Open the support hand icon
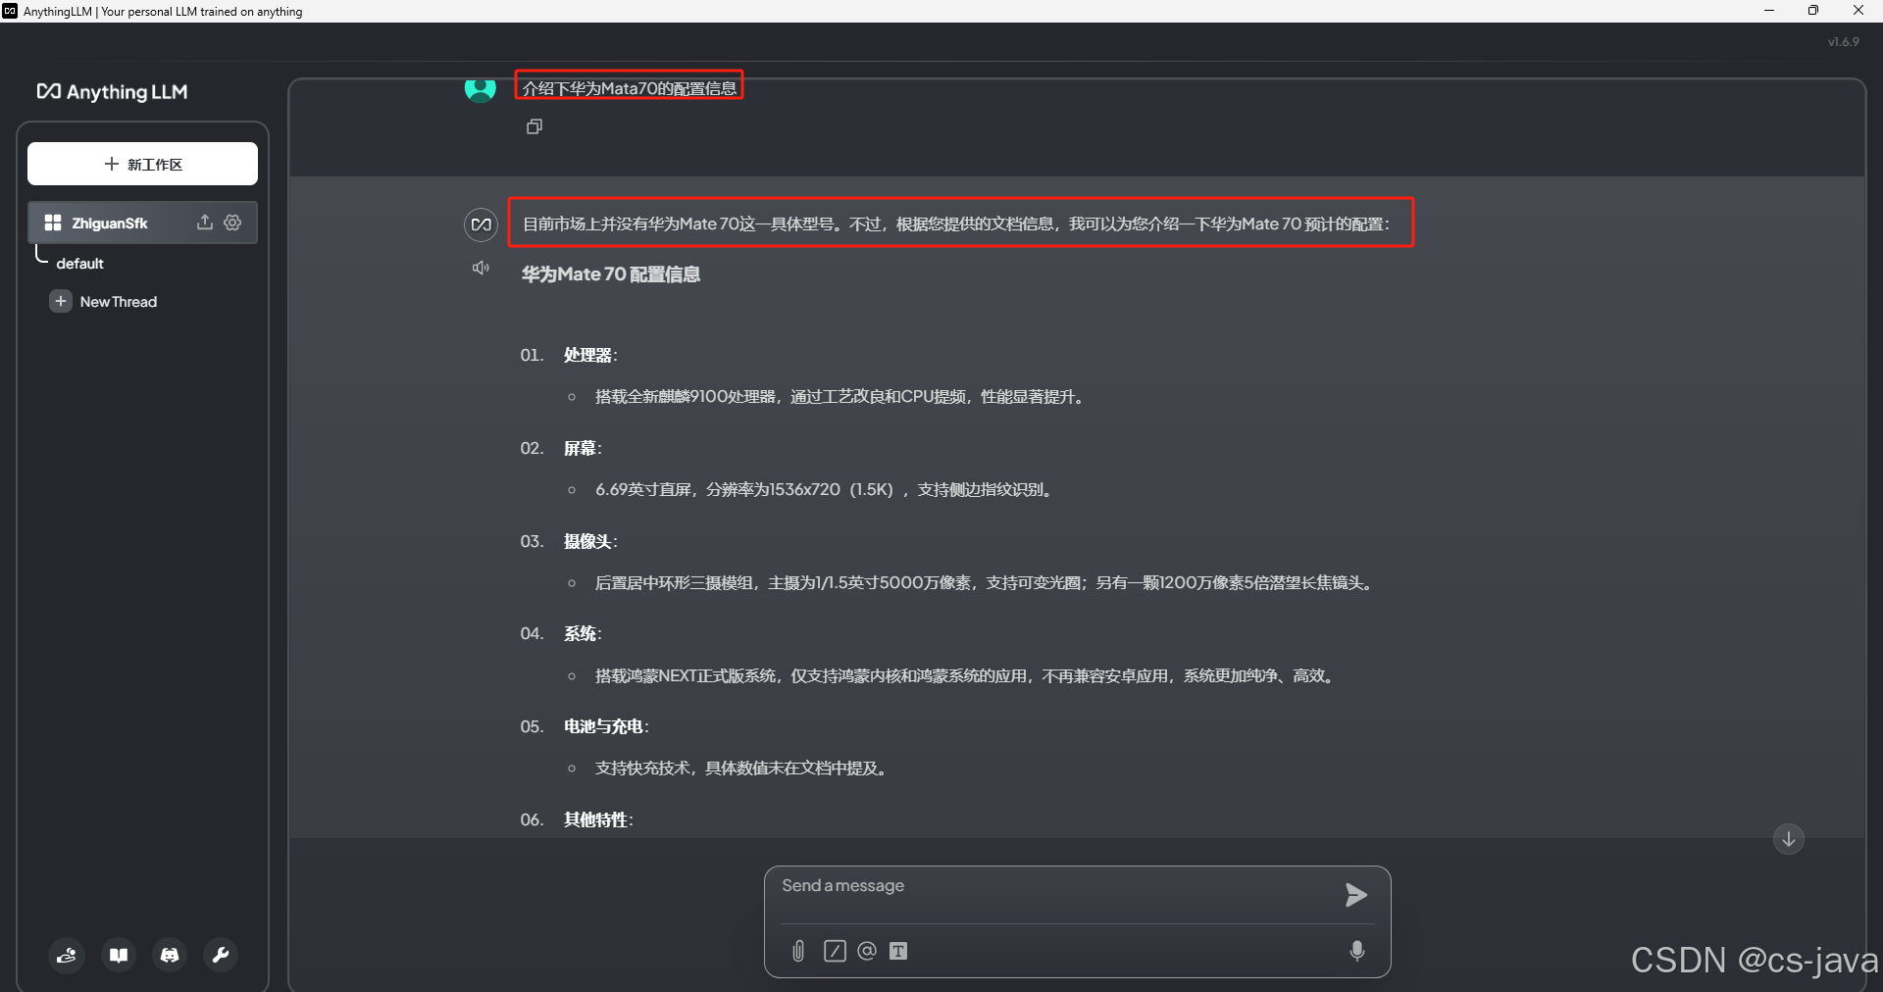 67,955
